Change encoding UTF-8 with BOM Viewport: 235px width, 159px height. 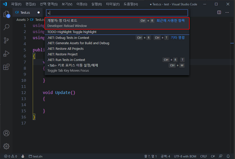tap(185, 156)
